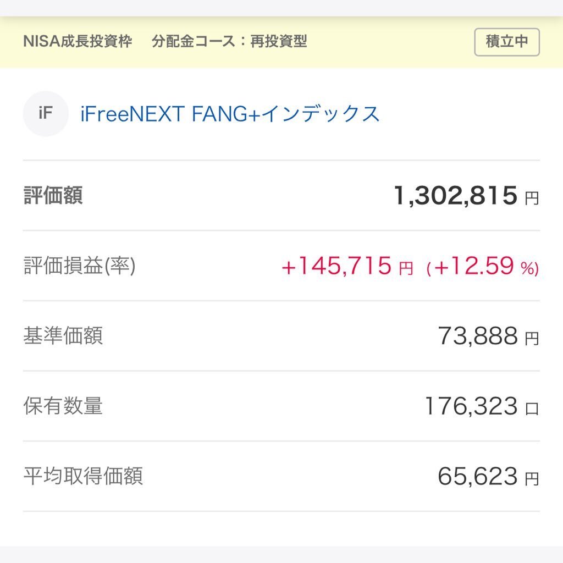Select the 基準価額 row label
This screenshot has width=563, height=563.
coord(63,336)
